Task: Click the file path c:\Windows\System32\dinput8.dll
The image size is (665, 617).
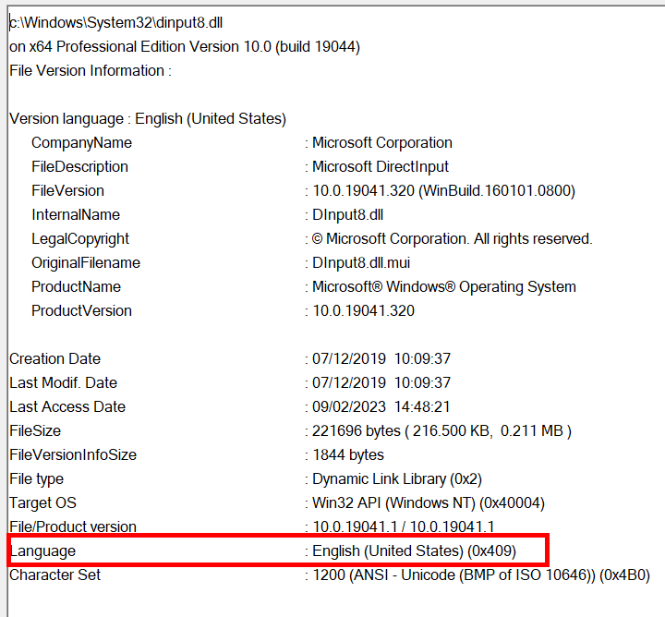Action: click(x=115, y=23)
